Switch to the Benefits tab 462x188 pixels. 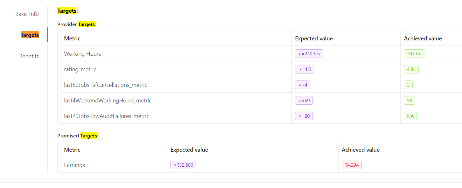[x=29, y=56]
